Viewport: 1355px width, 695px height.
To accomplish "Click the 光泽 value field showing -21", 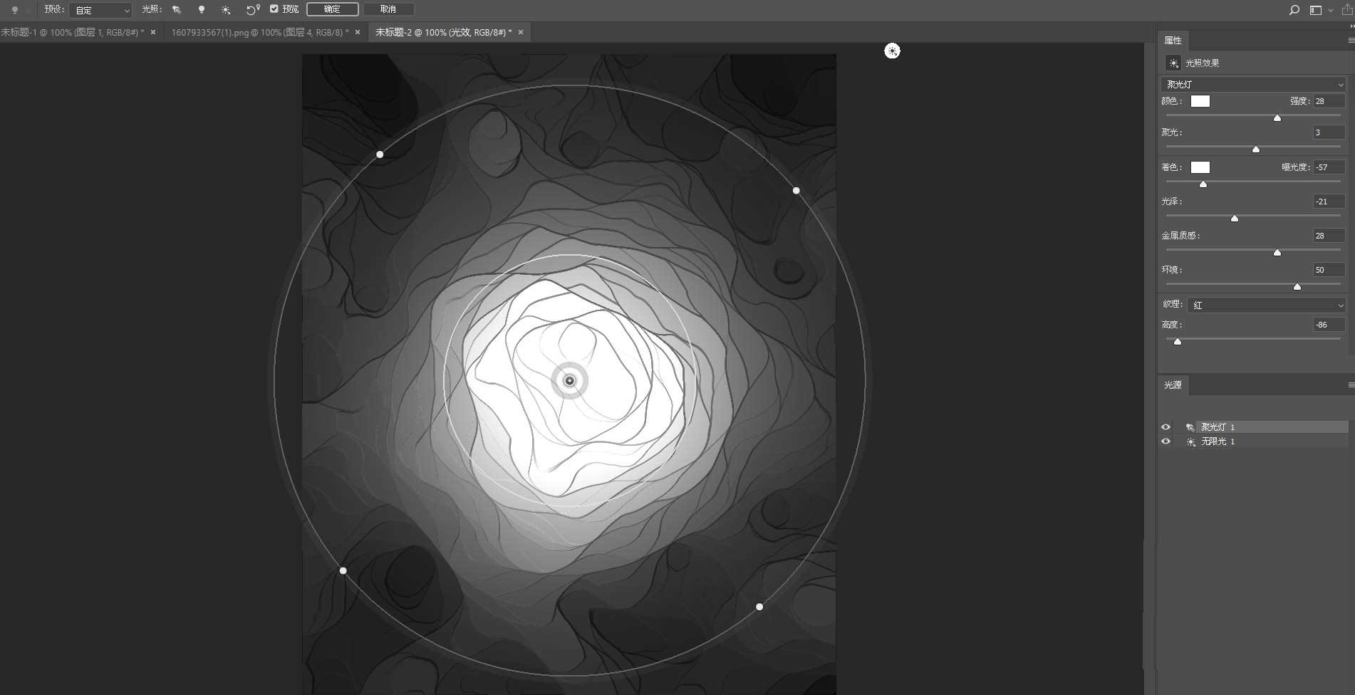I will tap(1329, 202).
